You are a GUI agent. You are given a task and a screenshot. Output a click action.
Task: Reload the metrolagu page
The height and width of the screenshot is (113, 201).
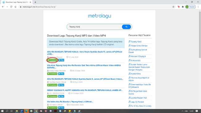coord(11,7)
